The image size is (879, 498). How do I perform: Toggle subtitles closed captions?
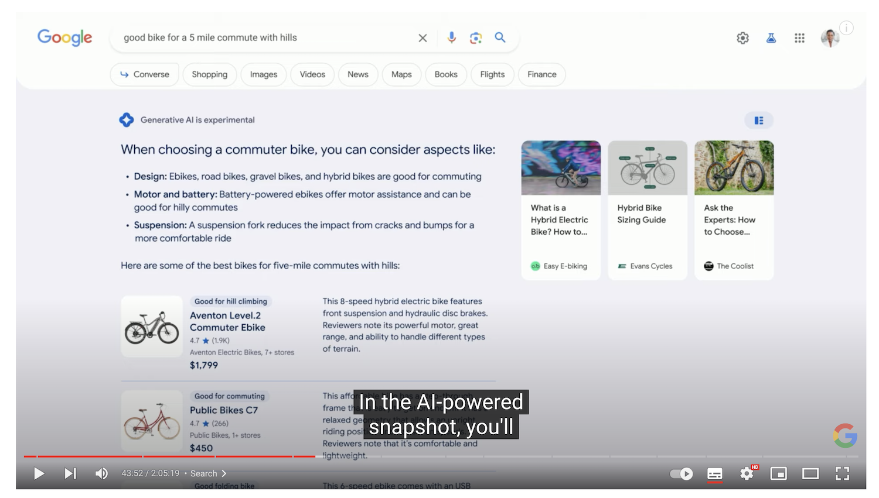pyautogui.click(x=714, y=473)
